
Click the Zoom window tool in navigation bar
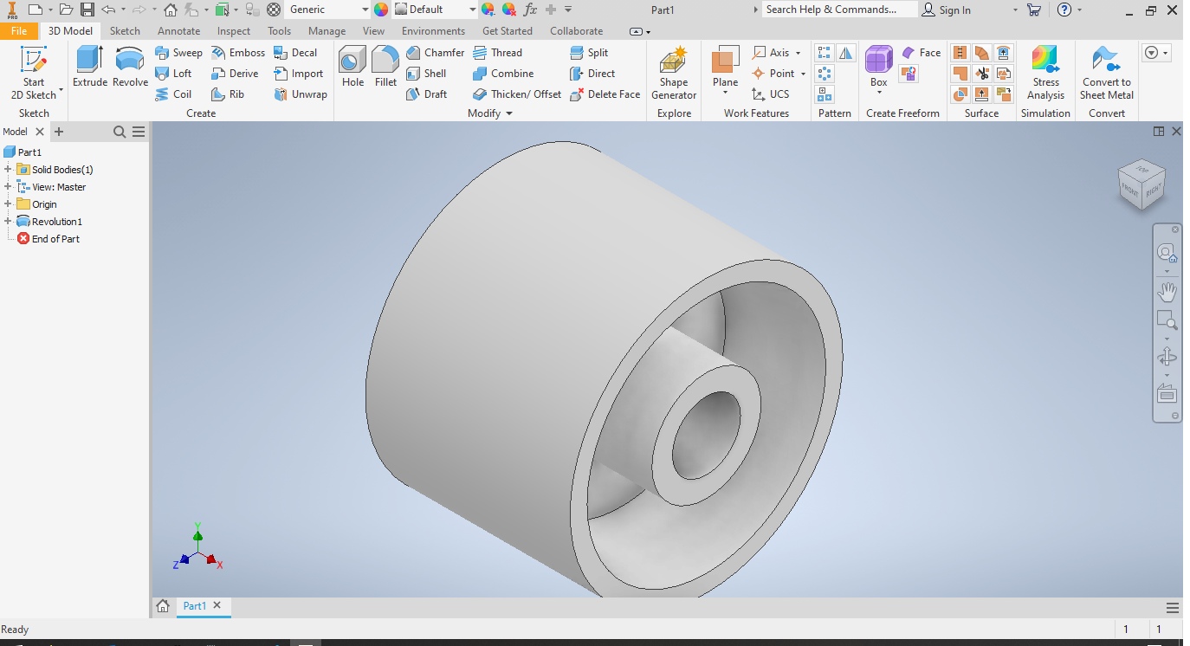pyautogui.click(x=1167, y=320)
